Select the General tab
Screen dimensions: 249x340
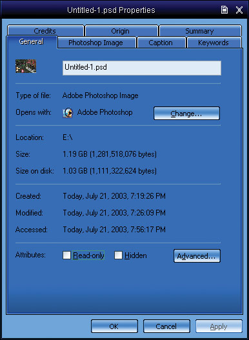coord(32,42)
